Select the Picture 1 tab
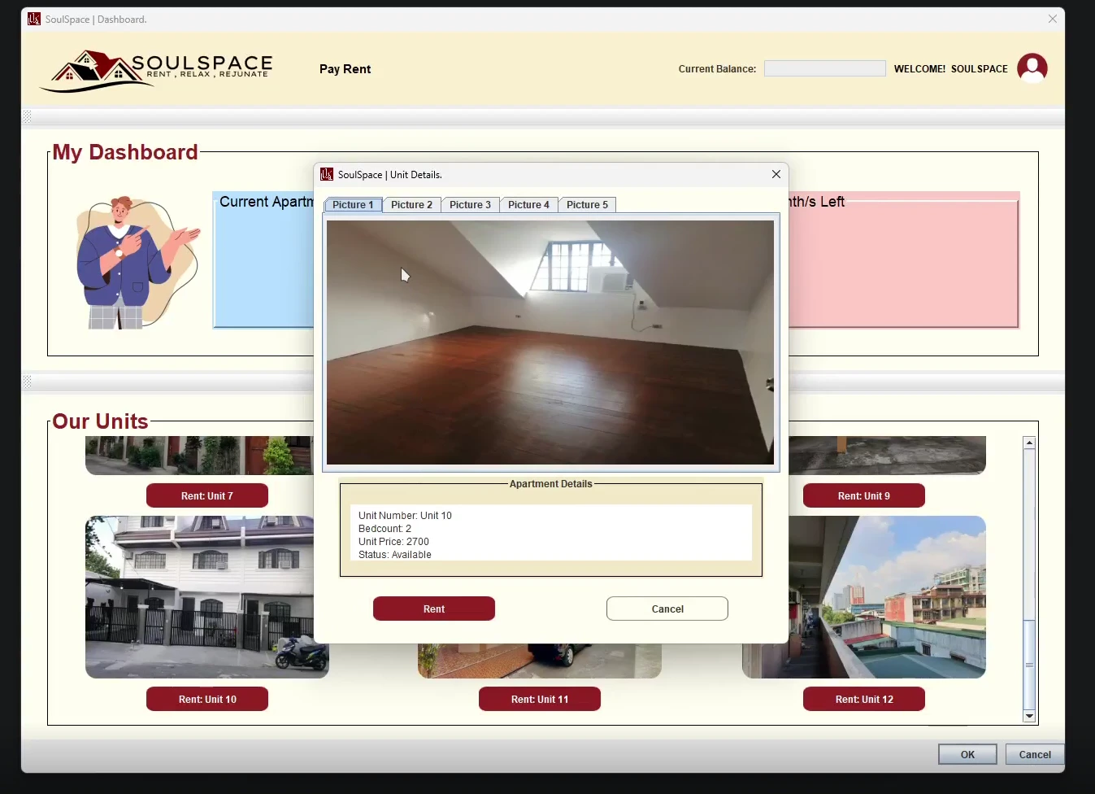Image resolution: width=1095 pixels, height=794 pixels. click(352, 204)
